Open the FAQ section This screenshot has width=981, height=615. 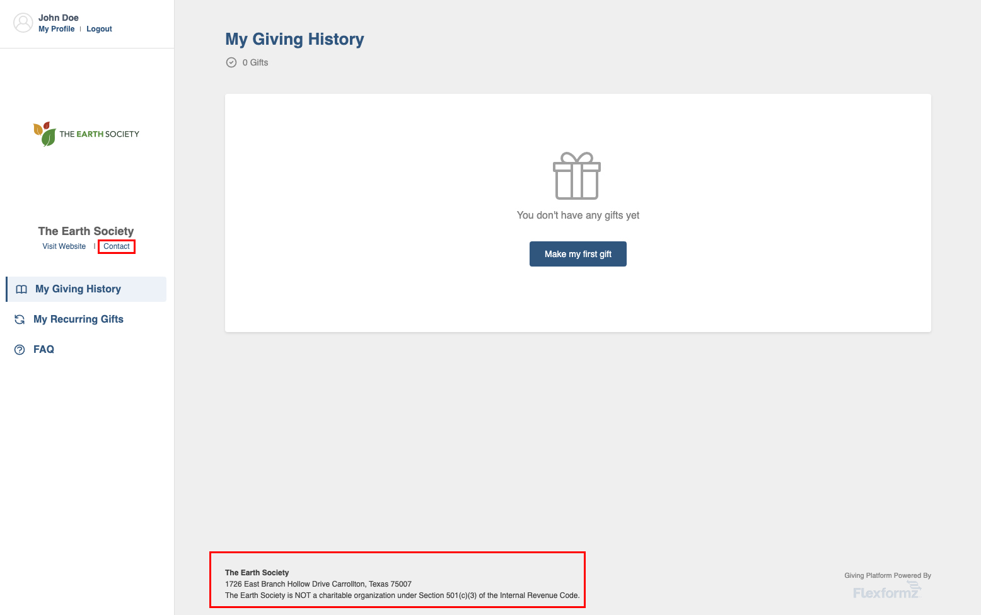tap(44, 349)
